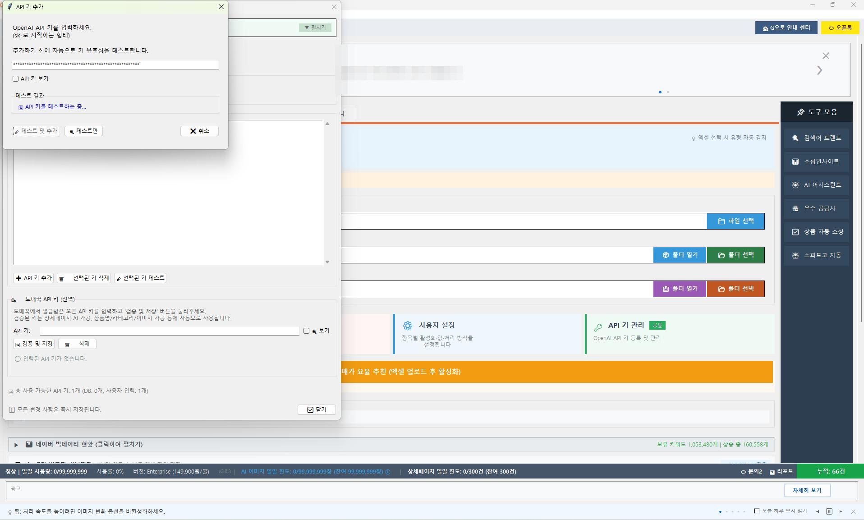864x520 pixels.
Task: Pause the tip rotation
Action: tap(829, 511)
